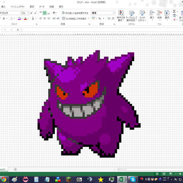Open Google Chrome from the taskbar
This screenshot has width=183, height=183.
(3, 179)
